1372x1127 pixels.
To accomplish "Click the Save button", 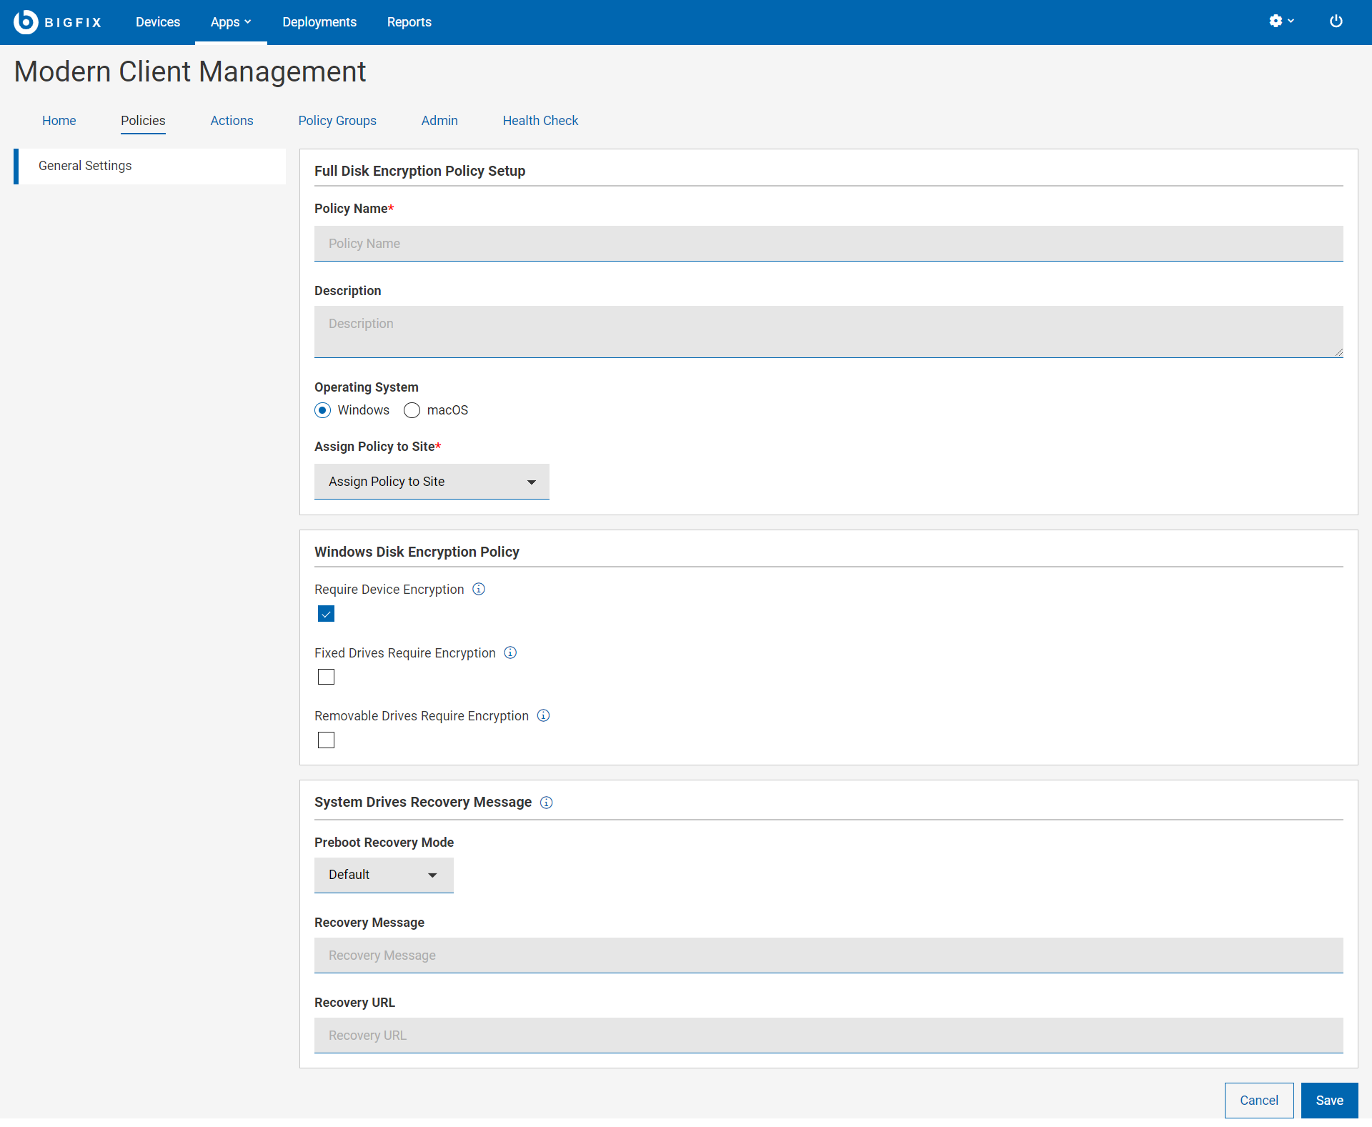I will 1329,1101.
